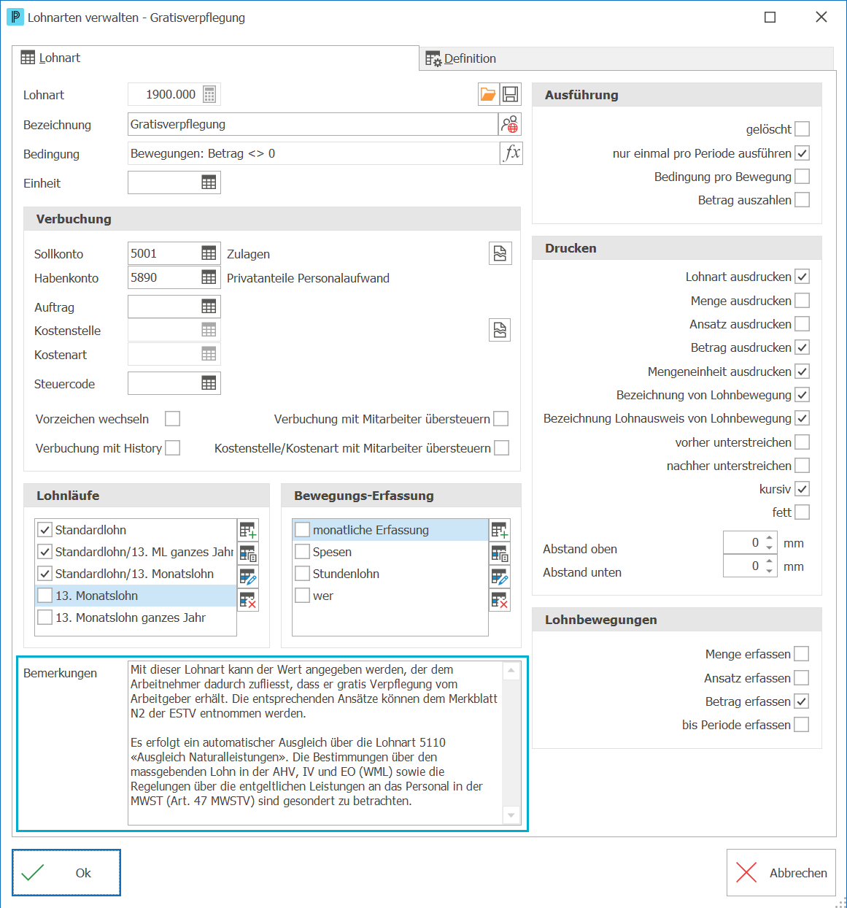
Task: Open the Kostenstelle lookup list
Action: pos(209,330)
